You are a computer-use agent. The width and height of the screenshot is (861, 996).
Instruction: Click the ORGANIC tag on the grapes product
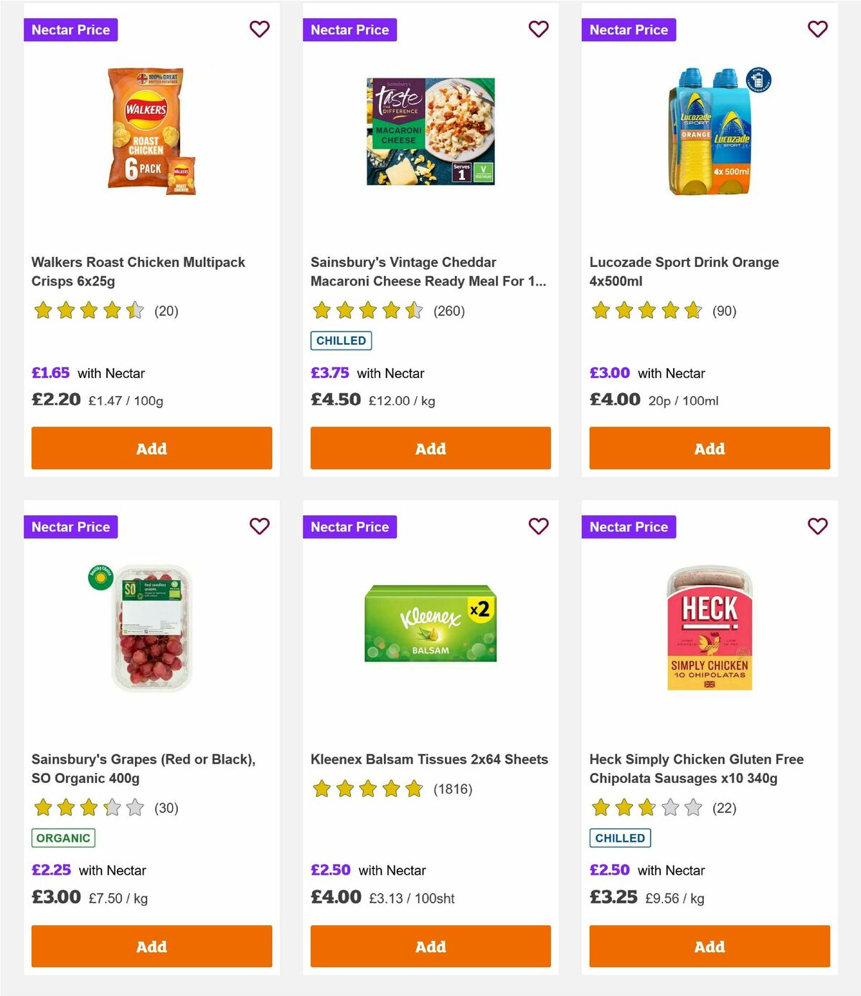[62, 837]
